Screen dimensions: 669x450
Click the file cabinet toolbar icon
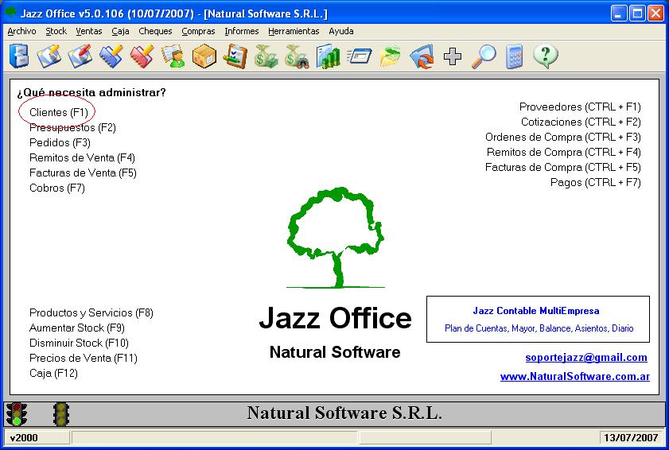19,56
